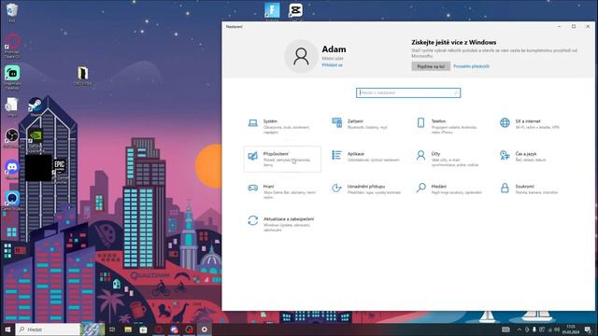Open Aktualizace a zabezpečení category

click(x=282, y=224)
